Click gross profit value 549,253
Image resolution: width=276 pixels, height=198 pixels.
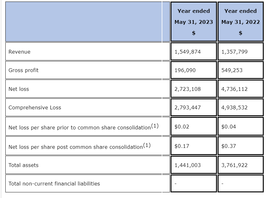[232, 70]
